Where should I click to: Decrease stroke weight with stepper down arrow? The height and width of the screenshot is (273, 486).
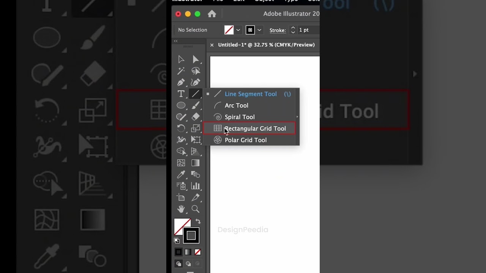[293, 33]
